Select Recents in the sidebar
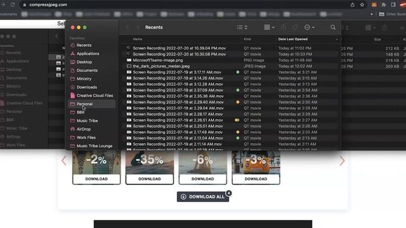Screen dimensions: 406x228 (x=84, y=45)
